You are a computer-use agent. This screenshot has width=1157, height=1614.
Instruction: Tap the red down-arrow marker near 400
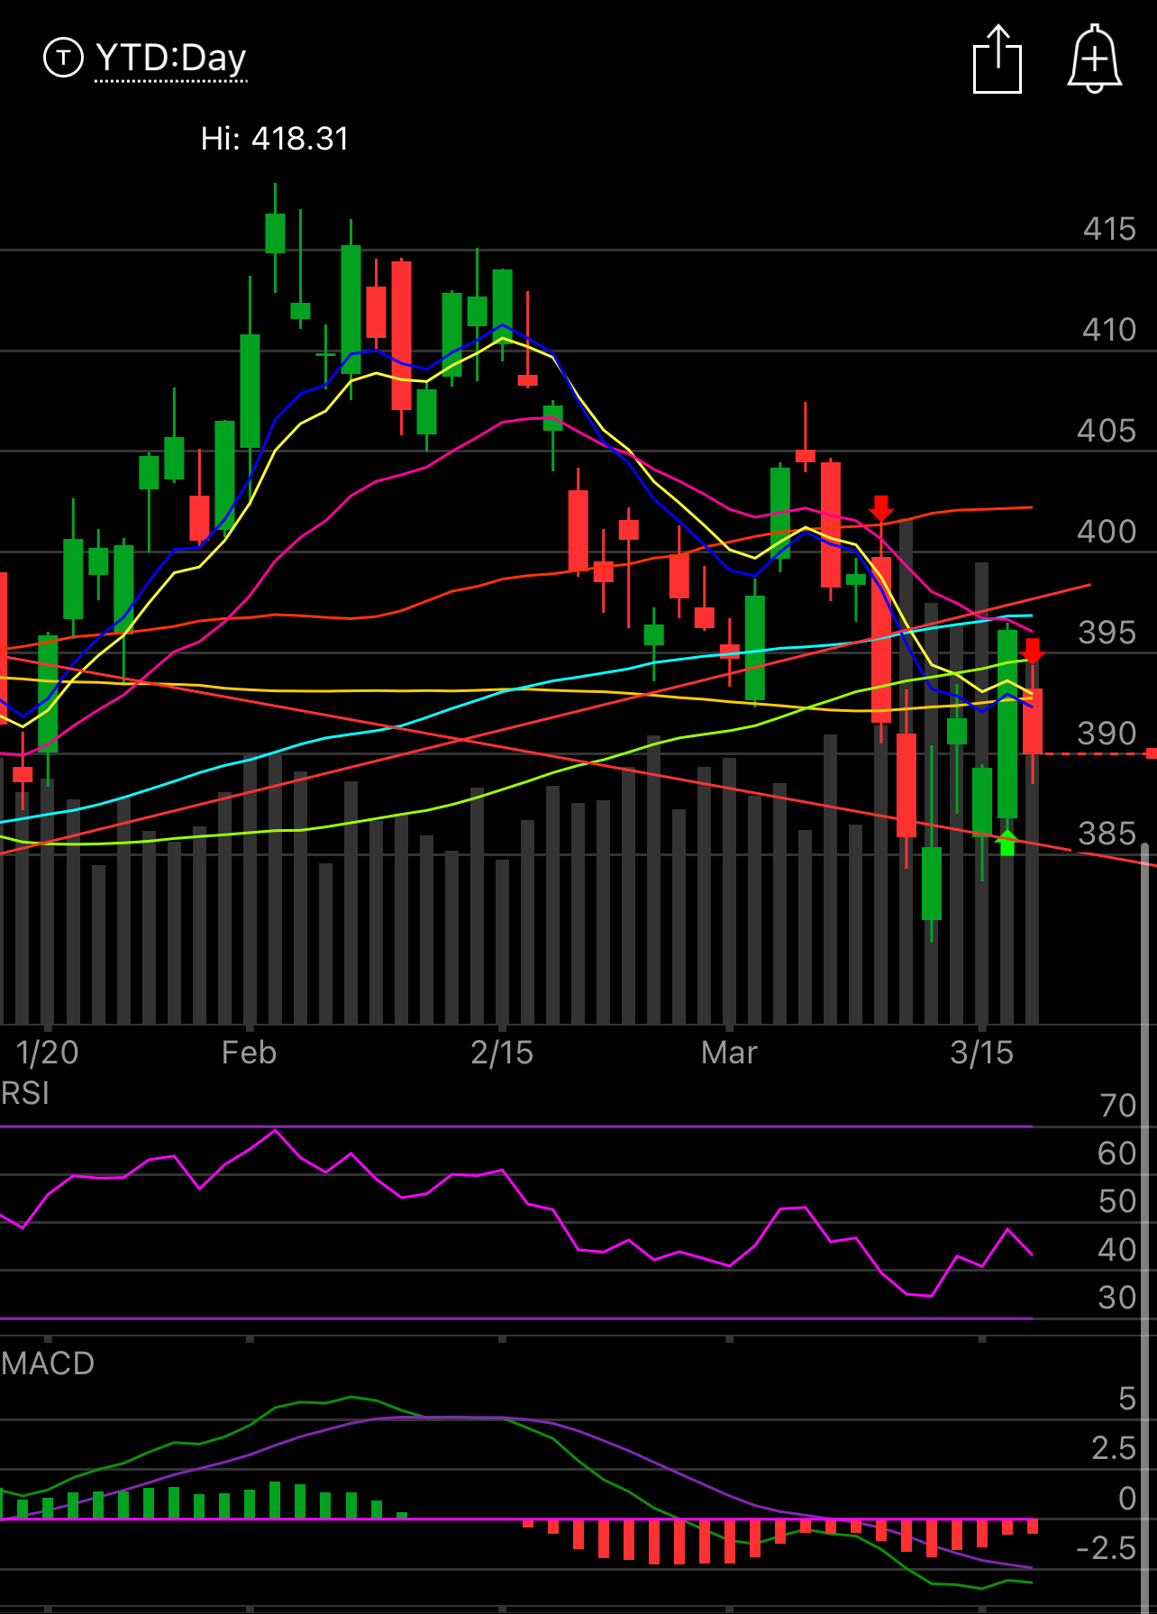[881, 508]
